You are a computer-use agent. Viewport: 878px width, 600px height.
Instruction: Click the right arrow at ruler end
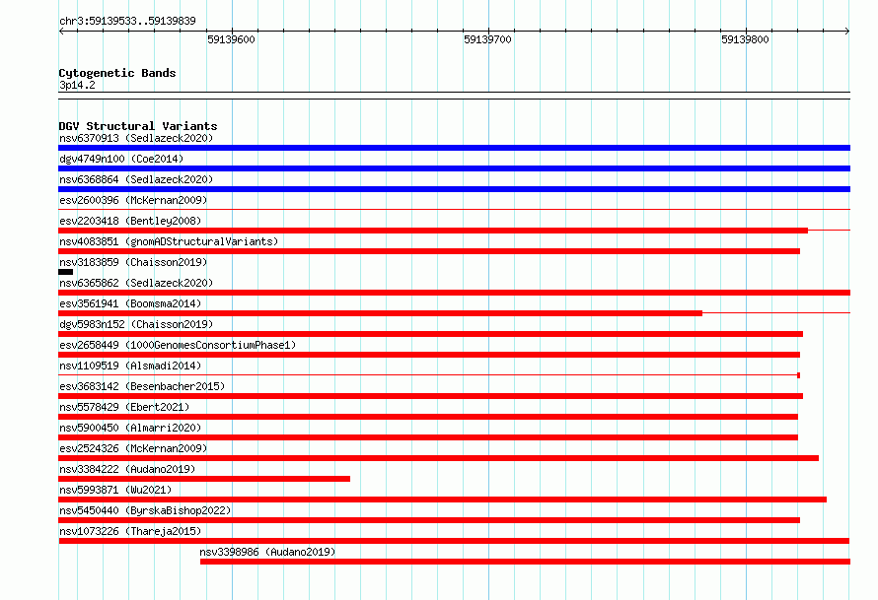[847, 31]
